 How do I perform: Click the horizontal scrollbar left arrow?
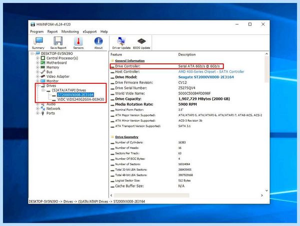(111, 195)
